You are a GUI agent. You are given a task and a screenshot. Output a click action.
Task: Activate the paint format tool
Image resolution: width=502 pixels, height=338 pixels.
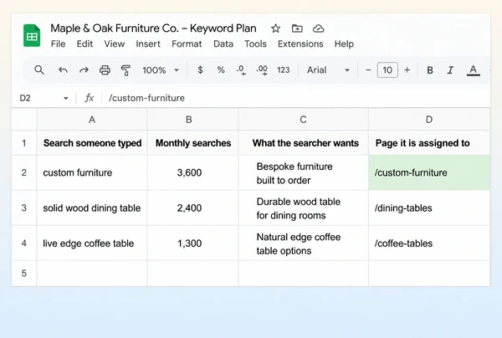pyautogui.click(x=125, y=70)
